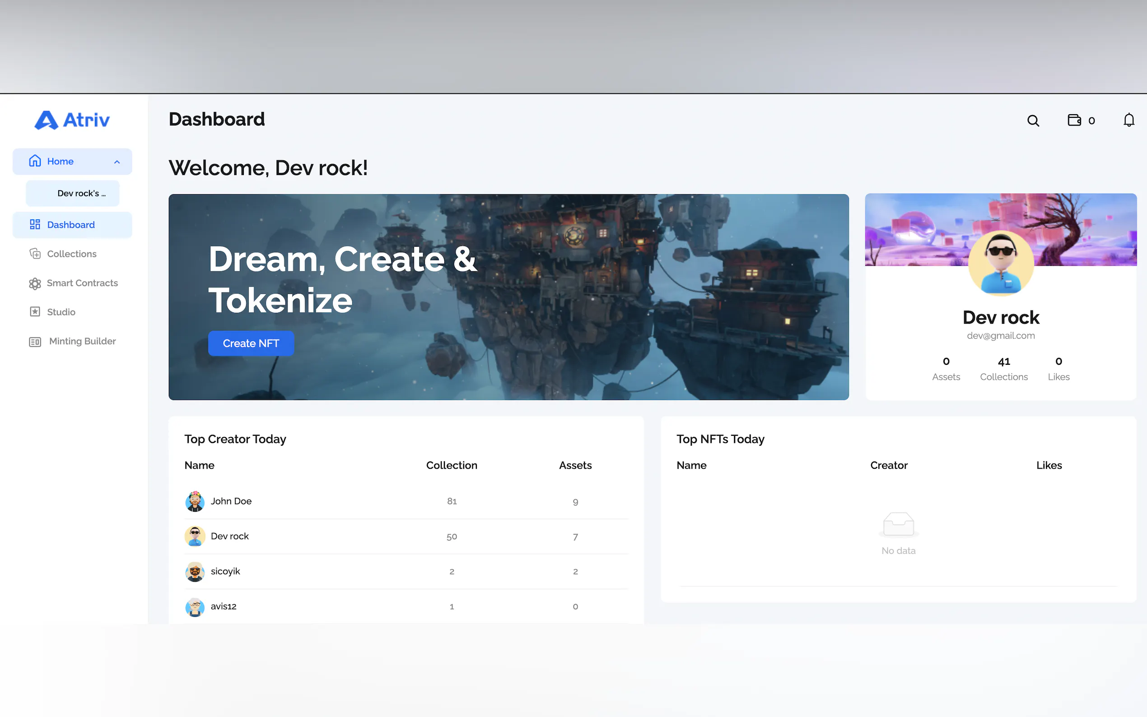The image size is (1147, 717).
Task: Click the Smart Contracts atom icon
Action: (35, 283)
